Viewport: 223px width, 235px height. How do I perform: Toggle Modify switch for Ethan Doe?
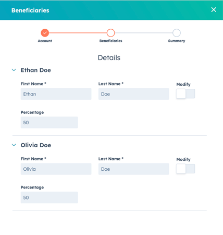tap(185, 93)
